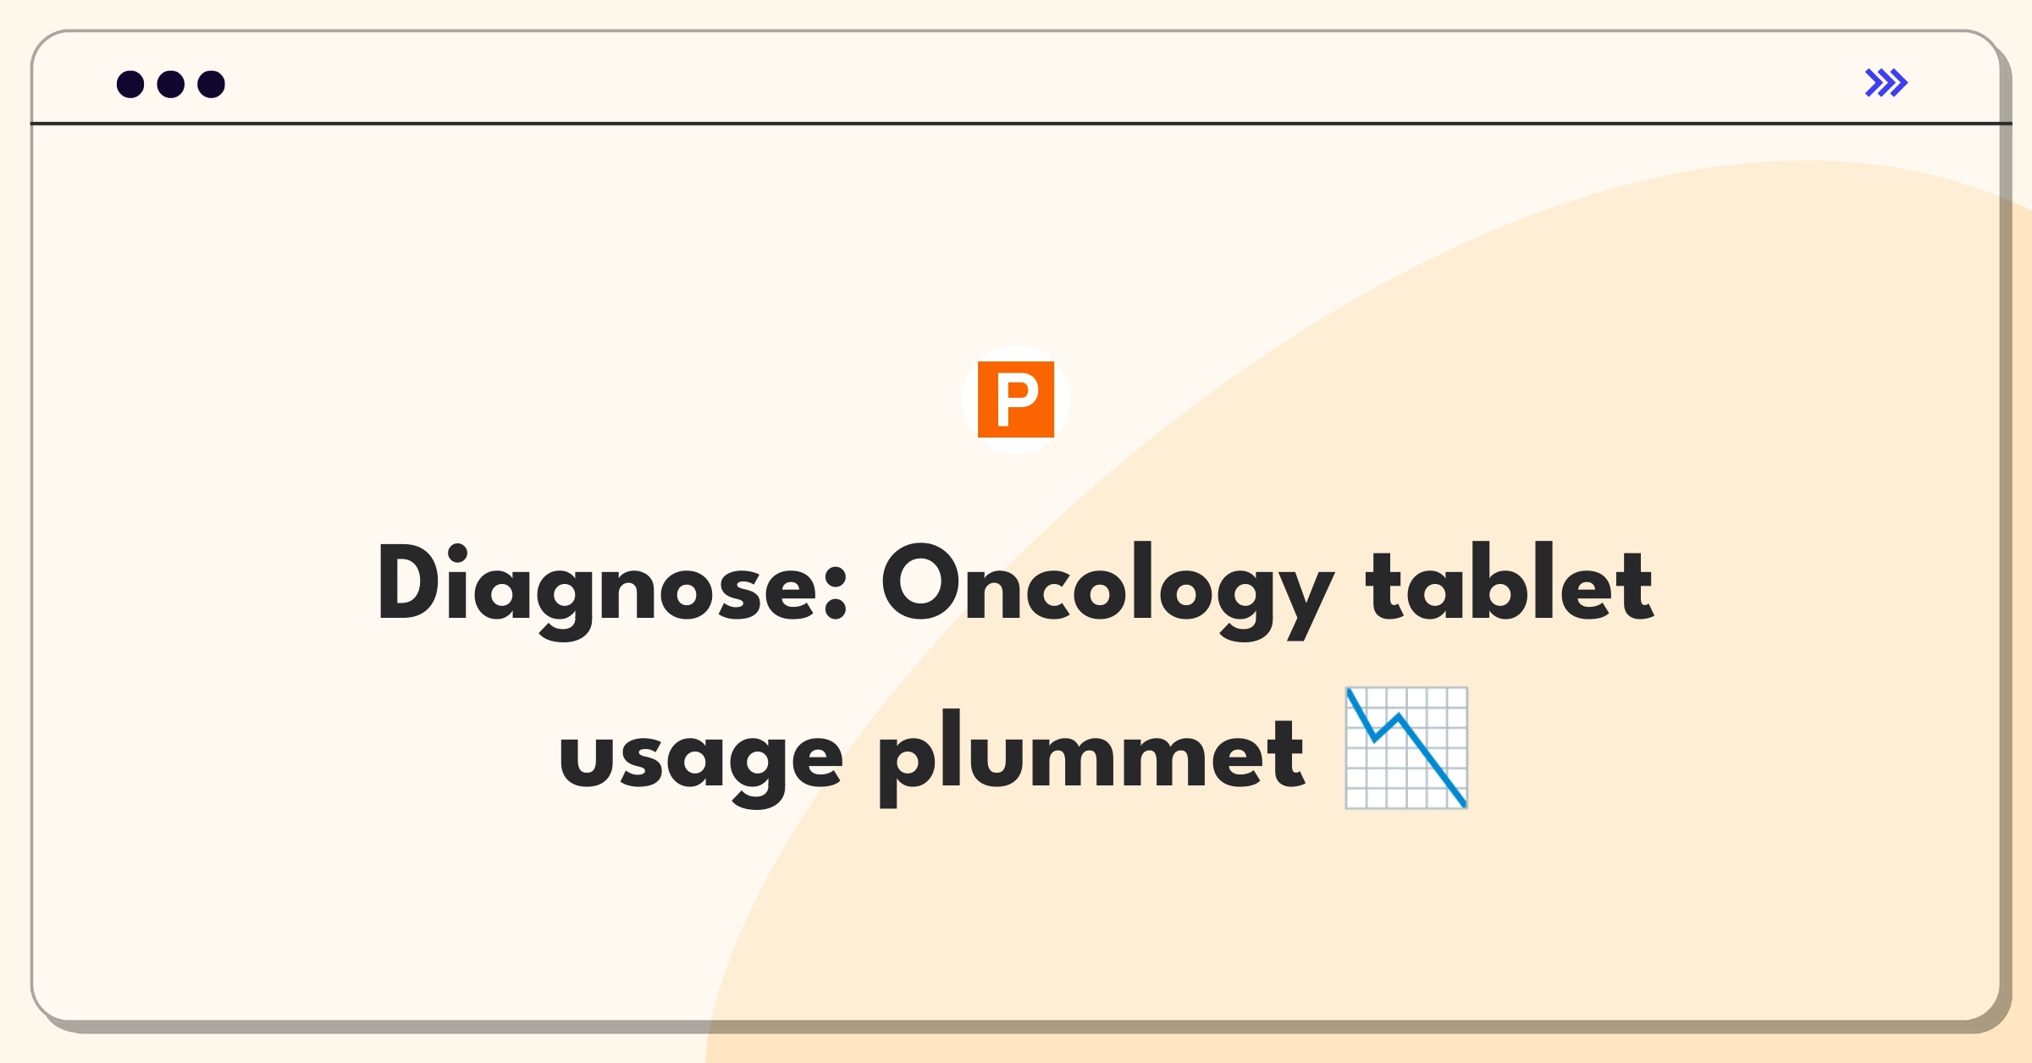Click the word "plummet" in the title
The height and width of the screenshot is (1063, 2032).
(x=1091, y=757)
